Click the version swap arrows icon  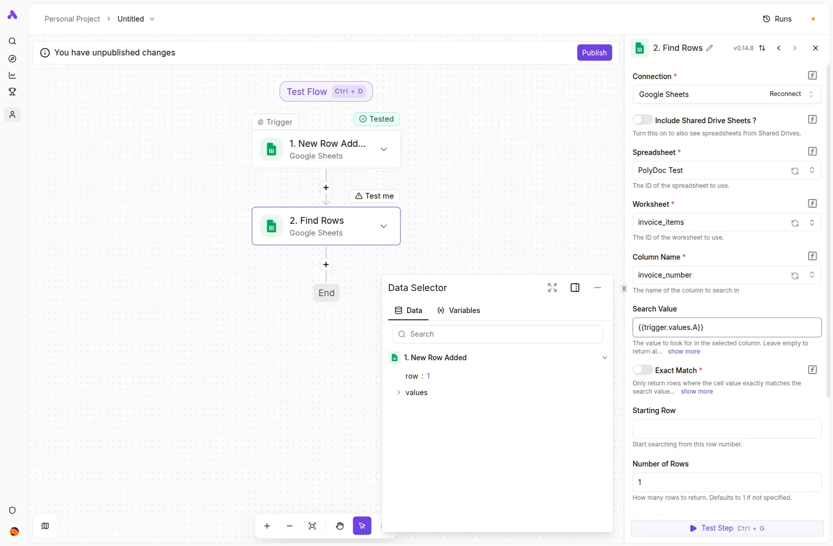[x=762, y=48]
